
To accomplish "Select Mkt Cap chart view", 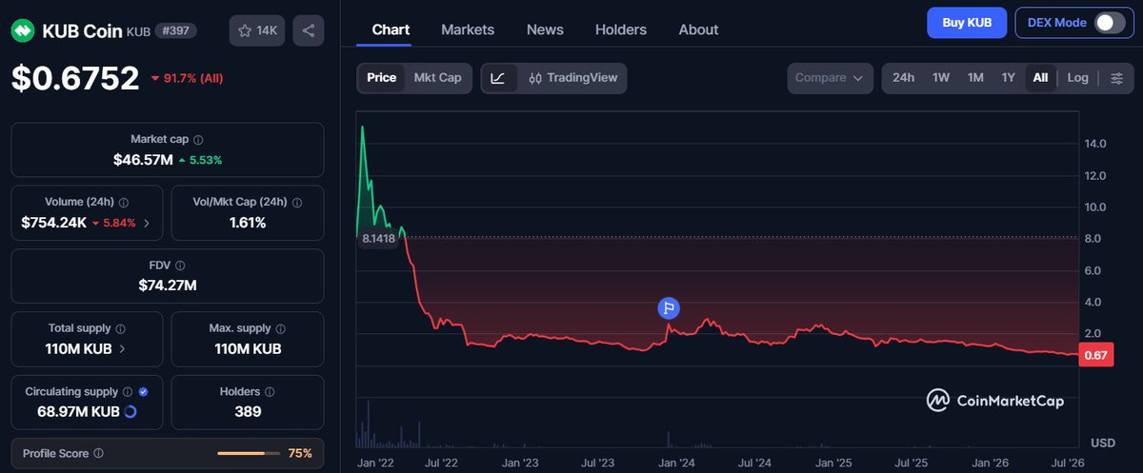I will [x=437, y=78].
